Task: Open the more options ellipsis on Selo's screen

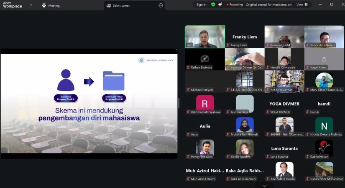Action: point(161,5)
